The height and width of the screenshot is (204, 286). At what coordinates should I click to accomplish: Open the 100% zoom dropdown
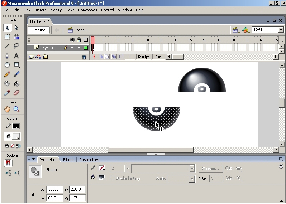(x=281, y=30)
